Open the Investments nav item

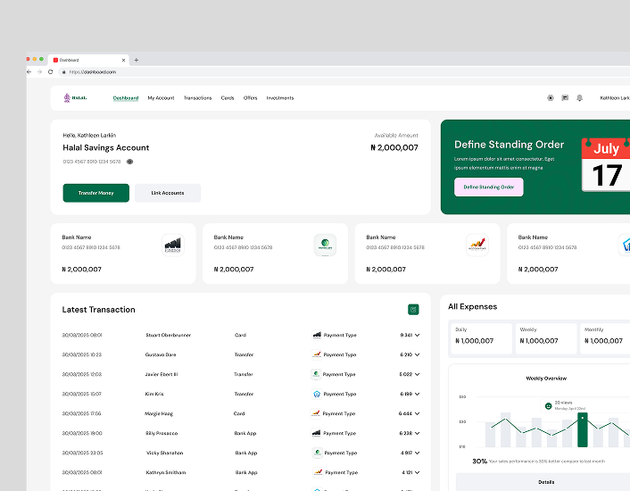280,97
